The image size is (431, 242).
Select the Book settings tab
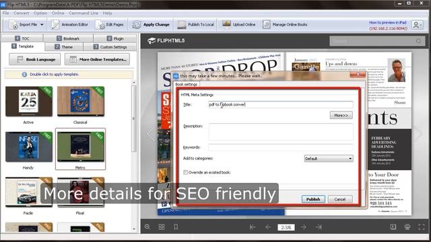click(187, 85)
